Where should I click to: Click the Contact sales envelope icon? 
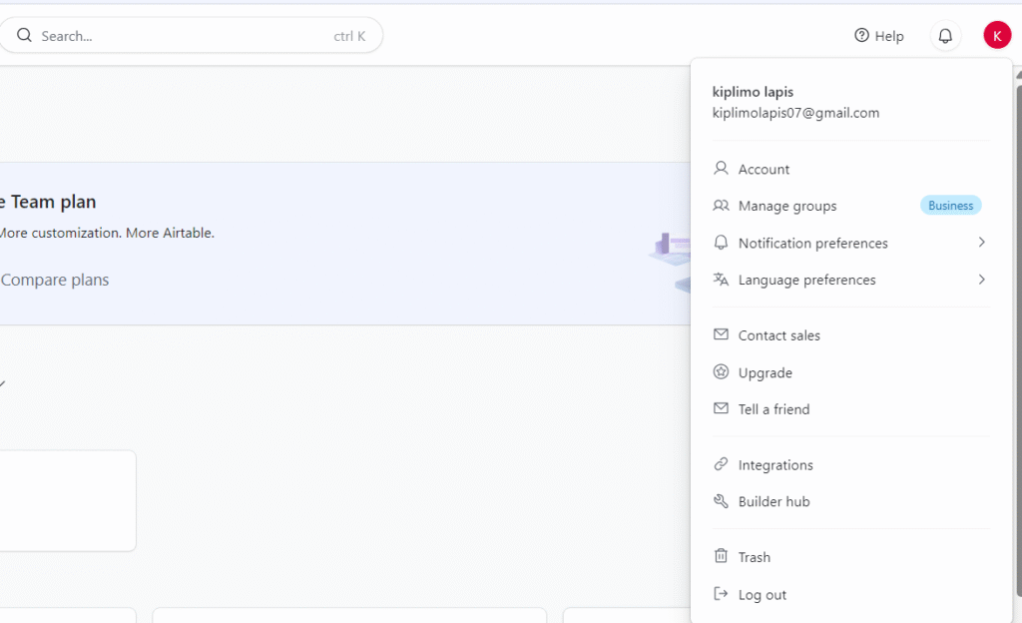pyautogui.click(x=721, y=334)
